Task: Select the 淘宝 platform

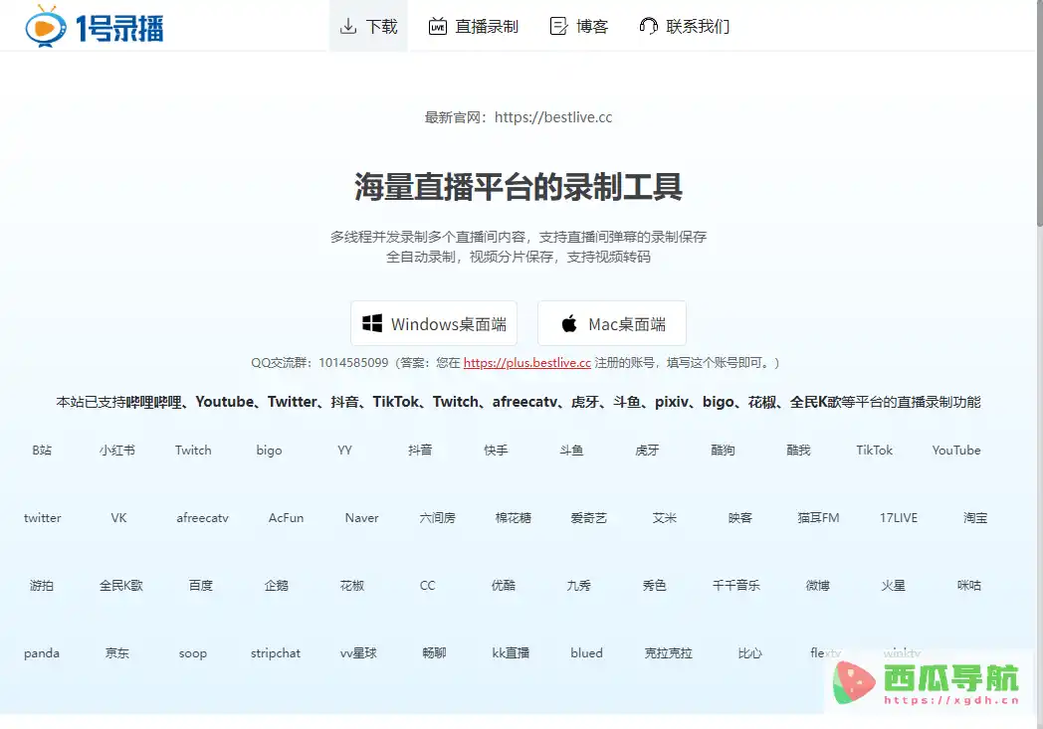Action: coord(975,518)
